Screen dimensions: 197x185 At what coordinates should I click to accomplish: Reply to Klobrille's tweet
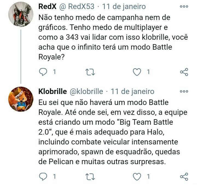point(43,177)
